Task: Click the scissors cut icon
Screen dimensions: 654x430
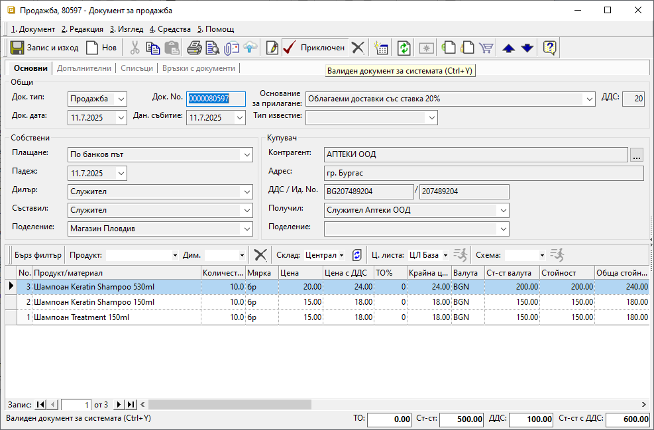Action: point(135,48)
